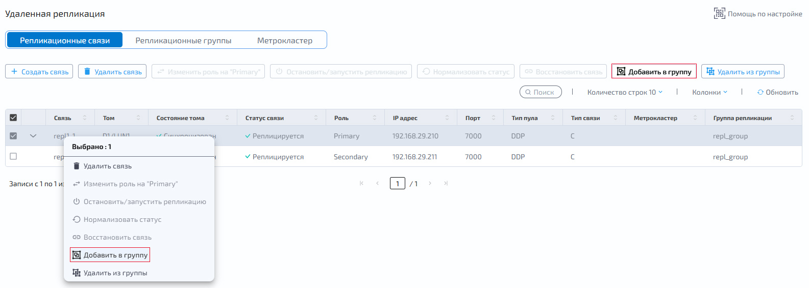Go to first page pagination icon
The width and height of the screenshot is (809, 288).
pos(361,183)
